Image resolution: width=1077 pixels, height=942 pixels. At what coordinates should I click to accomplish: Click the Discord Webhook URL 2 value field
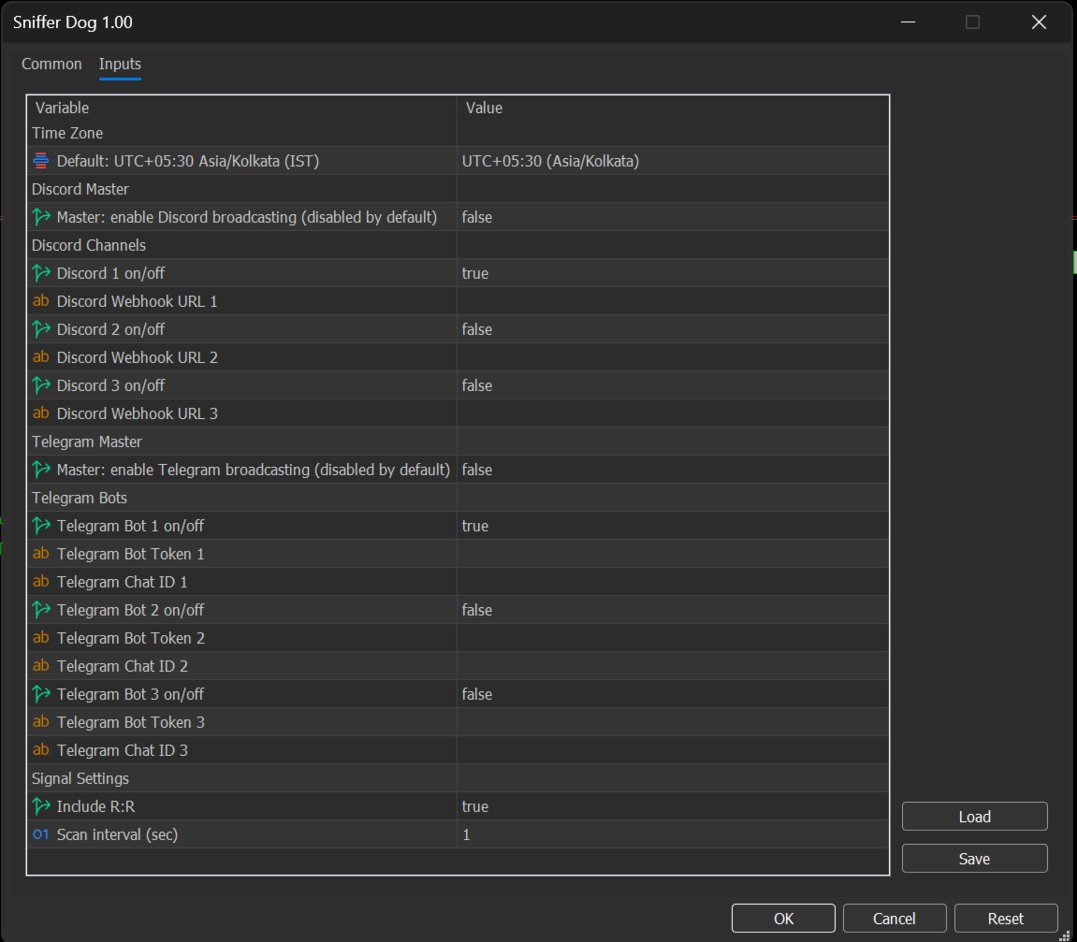tap(673, 357)
